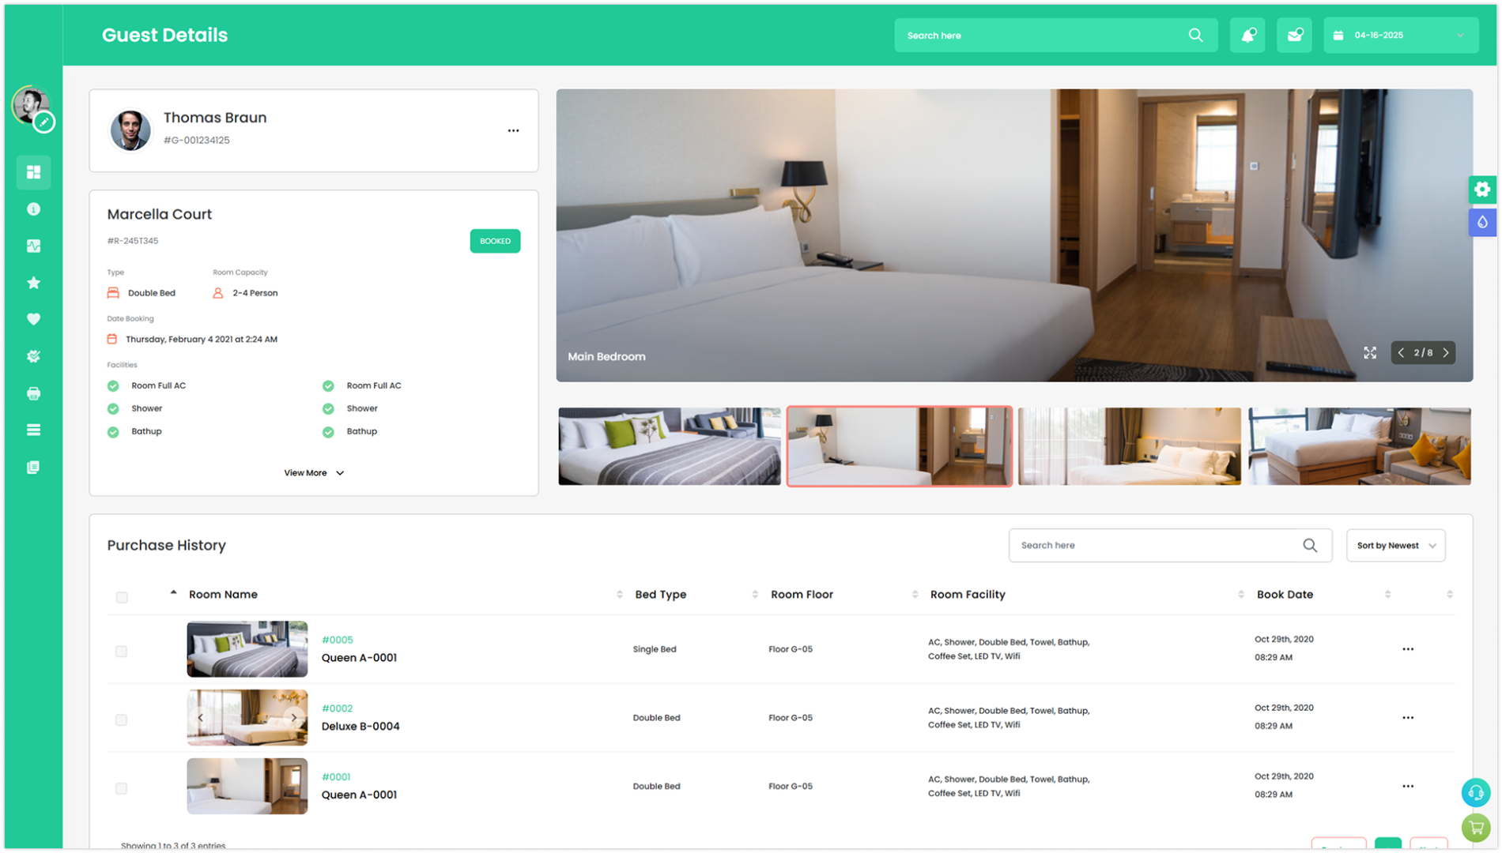Screen dimensions: 1502x853
Task: Open the dashboard grid icon in sidebar
Action: point(33,172)
